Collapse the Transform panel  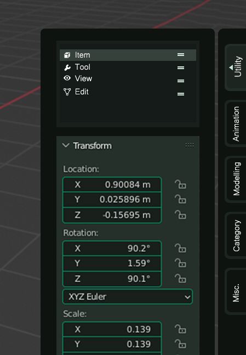pos(66,145)
